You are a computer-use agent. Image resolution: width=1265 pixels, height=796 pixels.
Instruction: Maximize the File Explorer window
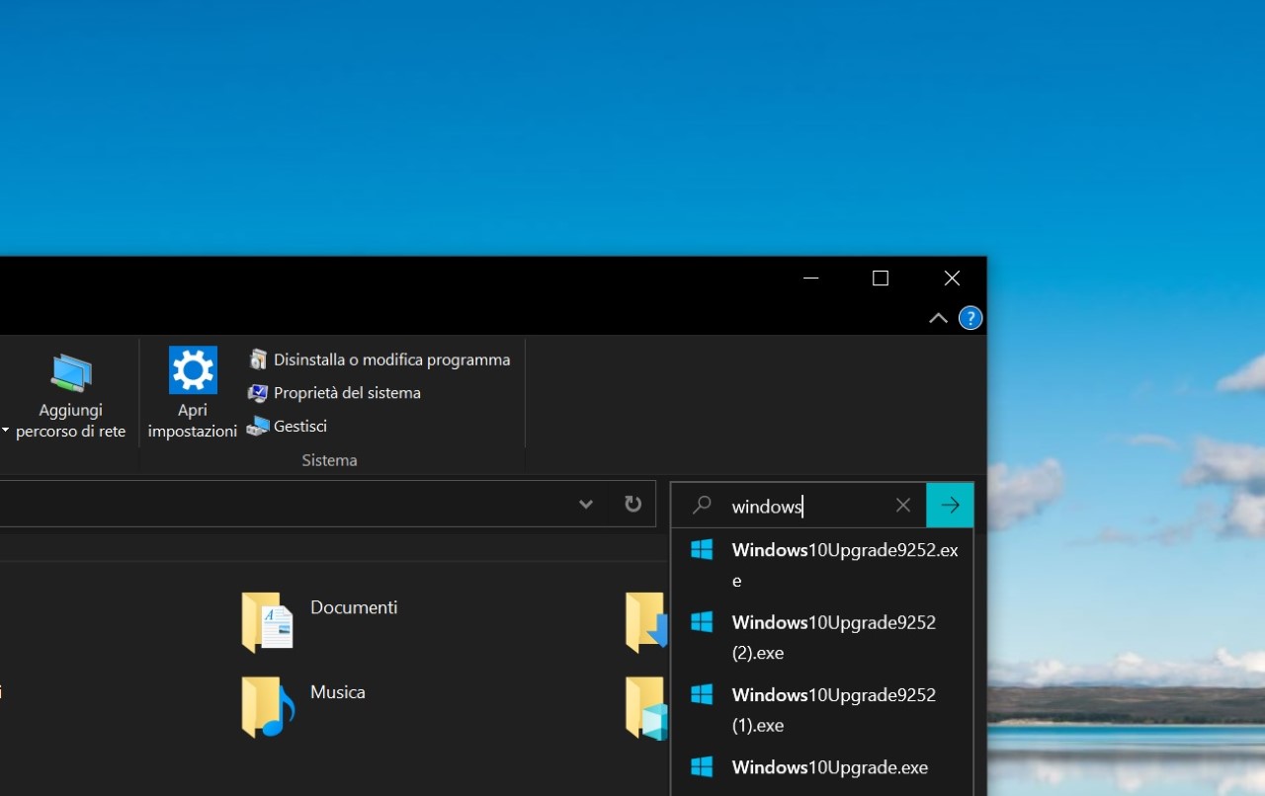[881, 279]
